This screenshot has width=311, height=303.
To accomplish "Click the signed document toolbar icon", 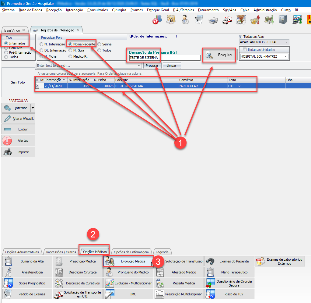I will coord(199,20).
